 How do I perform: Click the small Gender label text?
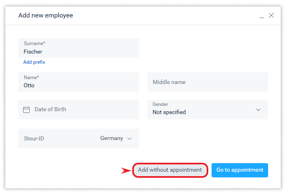[160, 104]
